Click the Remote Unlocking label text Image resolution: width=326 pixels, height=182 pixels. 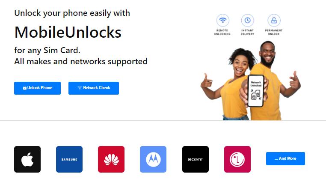(222, 32)
